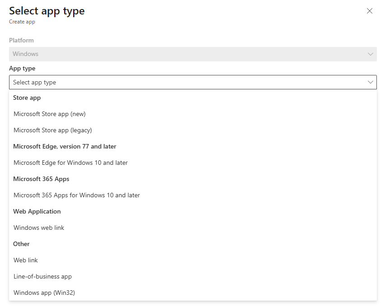Click the Microsoft 365 Apps group header
385x307 pixels.
click(41, 179)
